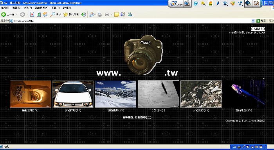Viewport: 274px width, 150px height.
Task: Click the blue pen icon in Dr.eye bar
Action: tap(218, 4)
